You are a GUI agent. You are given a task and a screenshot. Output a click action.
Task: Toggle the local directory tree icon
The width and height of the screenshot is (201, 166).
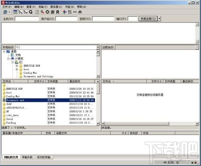click(x=21, y=12)
